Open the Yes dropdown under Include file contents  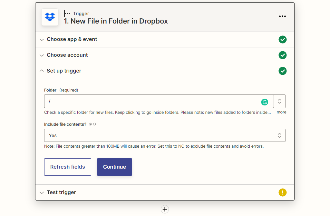(x=279, y=135)
